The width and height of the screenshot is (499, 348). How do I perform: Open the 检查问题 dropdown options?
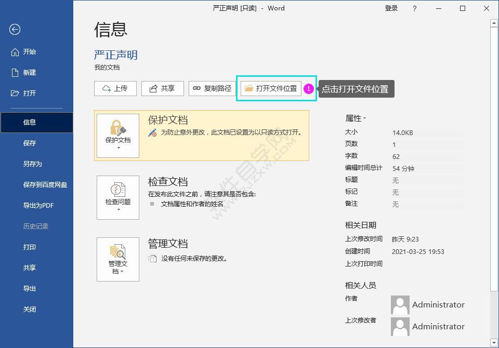[117, 209]
